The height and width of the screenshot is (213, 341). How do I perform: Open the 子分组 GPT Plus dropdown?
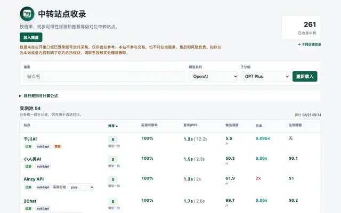(x=265, y=77)
